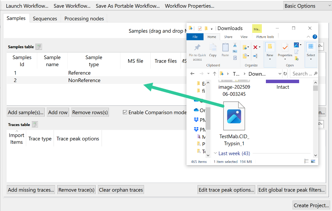Viewport: 332px width, 211px height.
Task: Click the Explorer Up arrow
Action: click(x=215, y=74)
